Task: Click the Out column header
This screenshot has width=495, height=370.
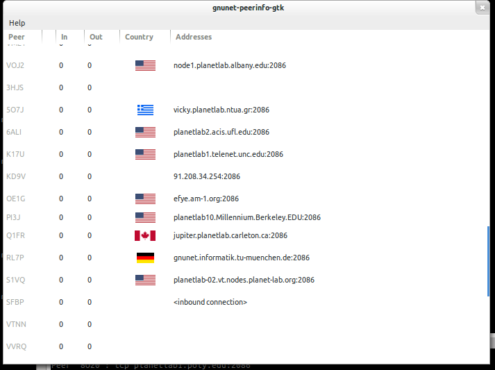Action: click(x=96, y=37)
